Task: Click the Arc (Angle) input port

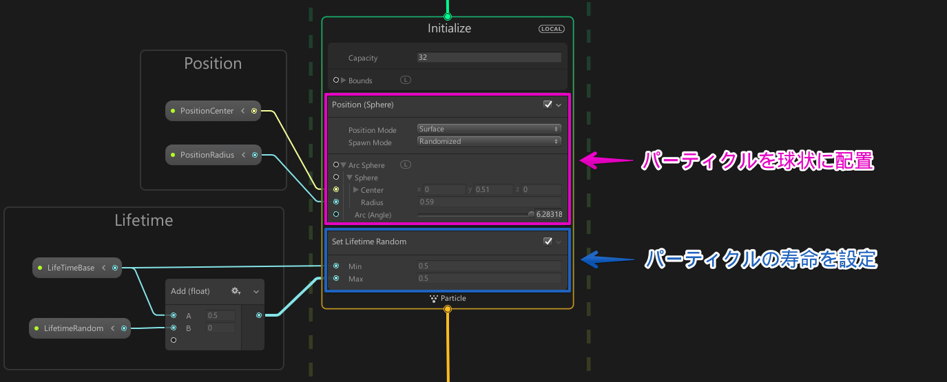Action: click(336, 214)
